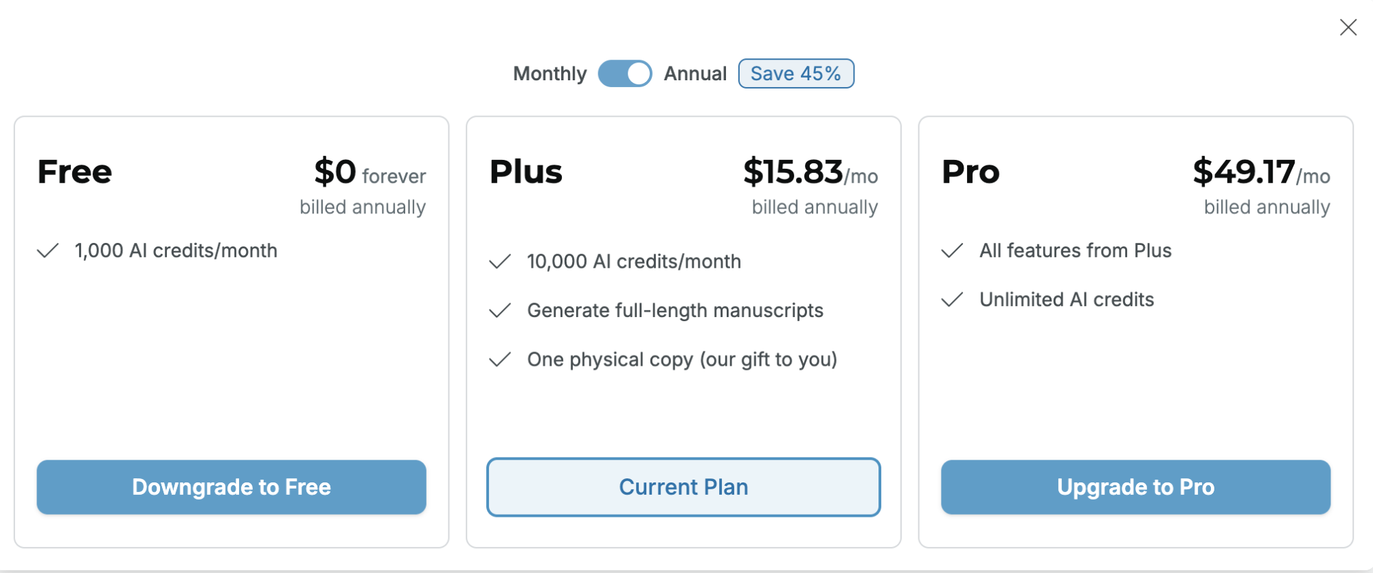Click Upgrade to Pro button
Viewport: 1373px width, 573px height.
1135,487
